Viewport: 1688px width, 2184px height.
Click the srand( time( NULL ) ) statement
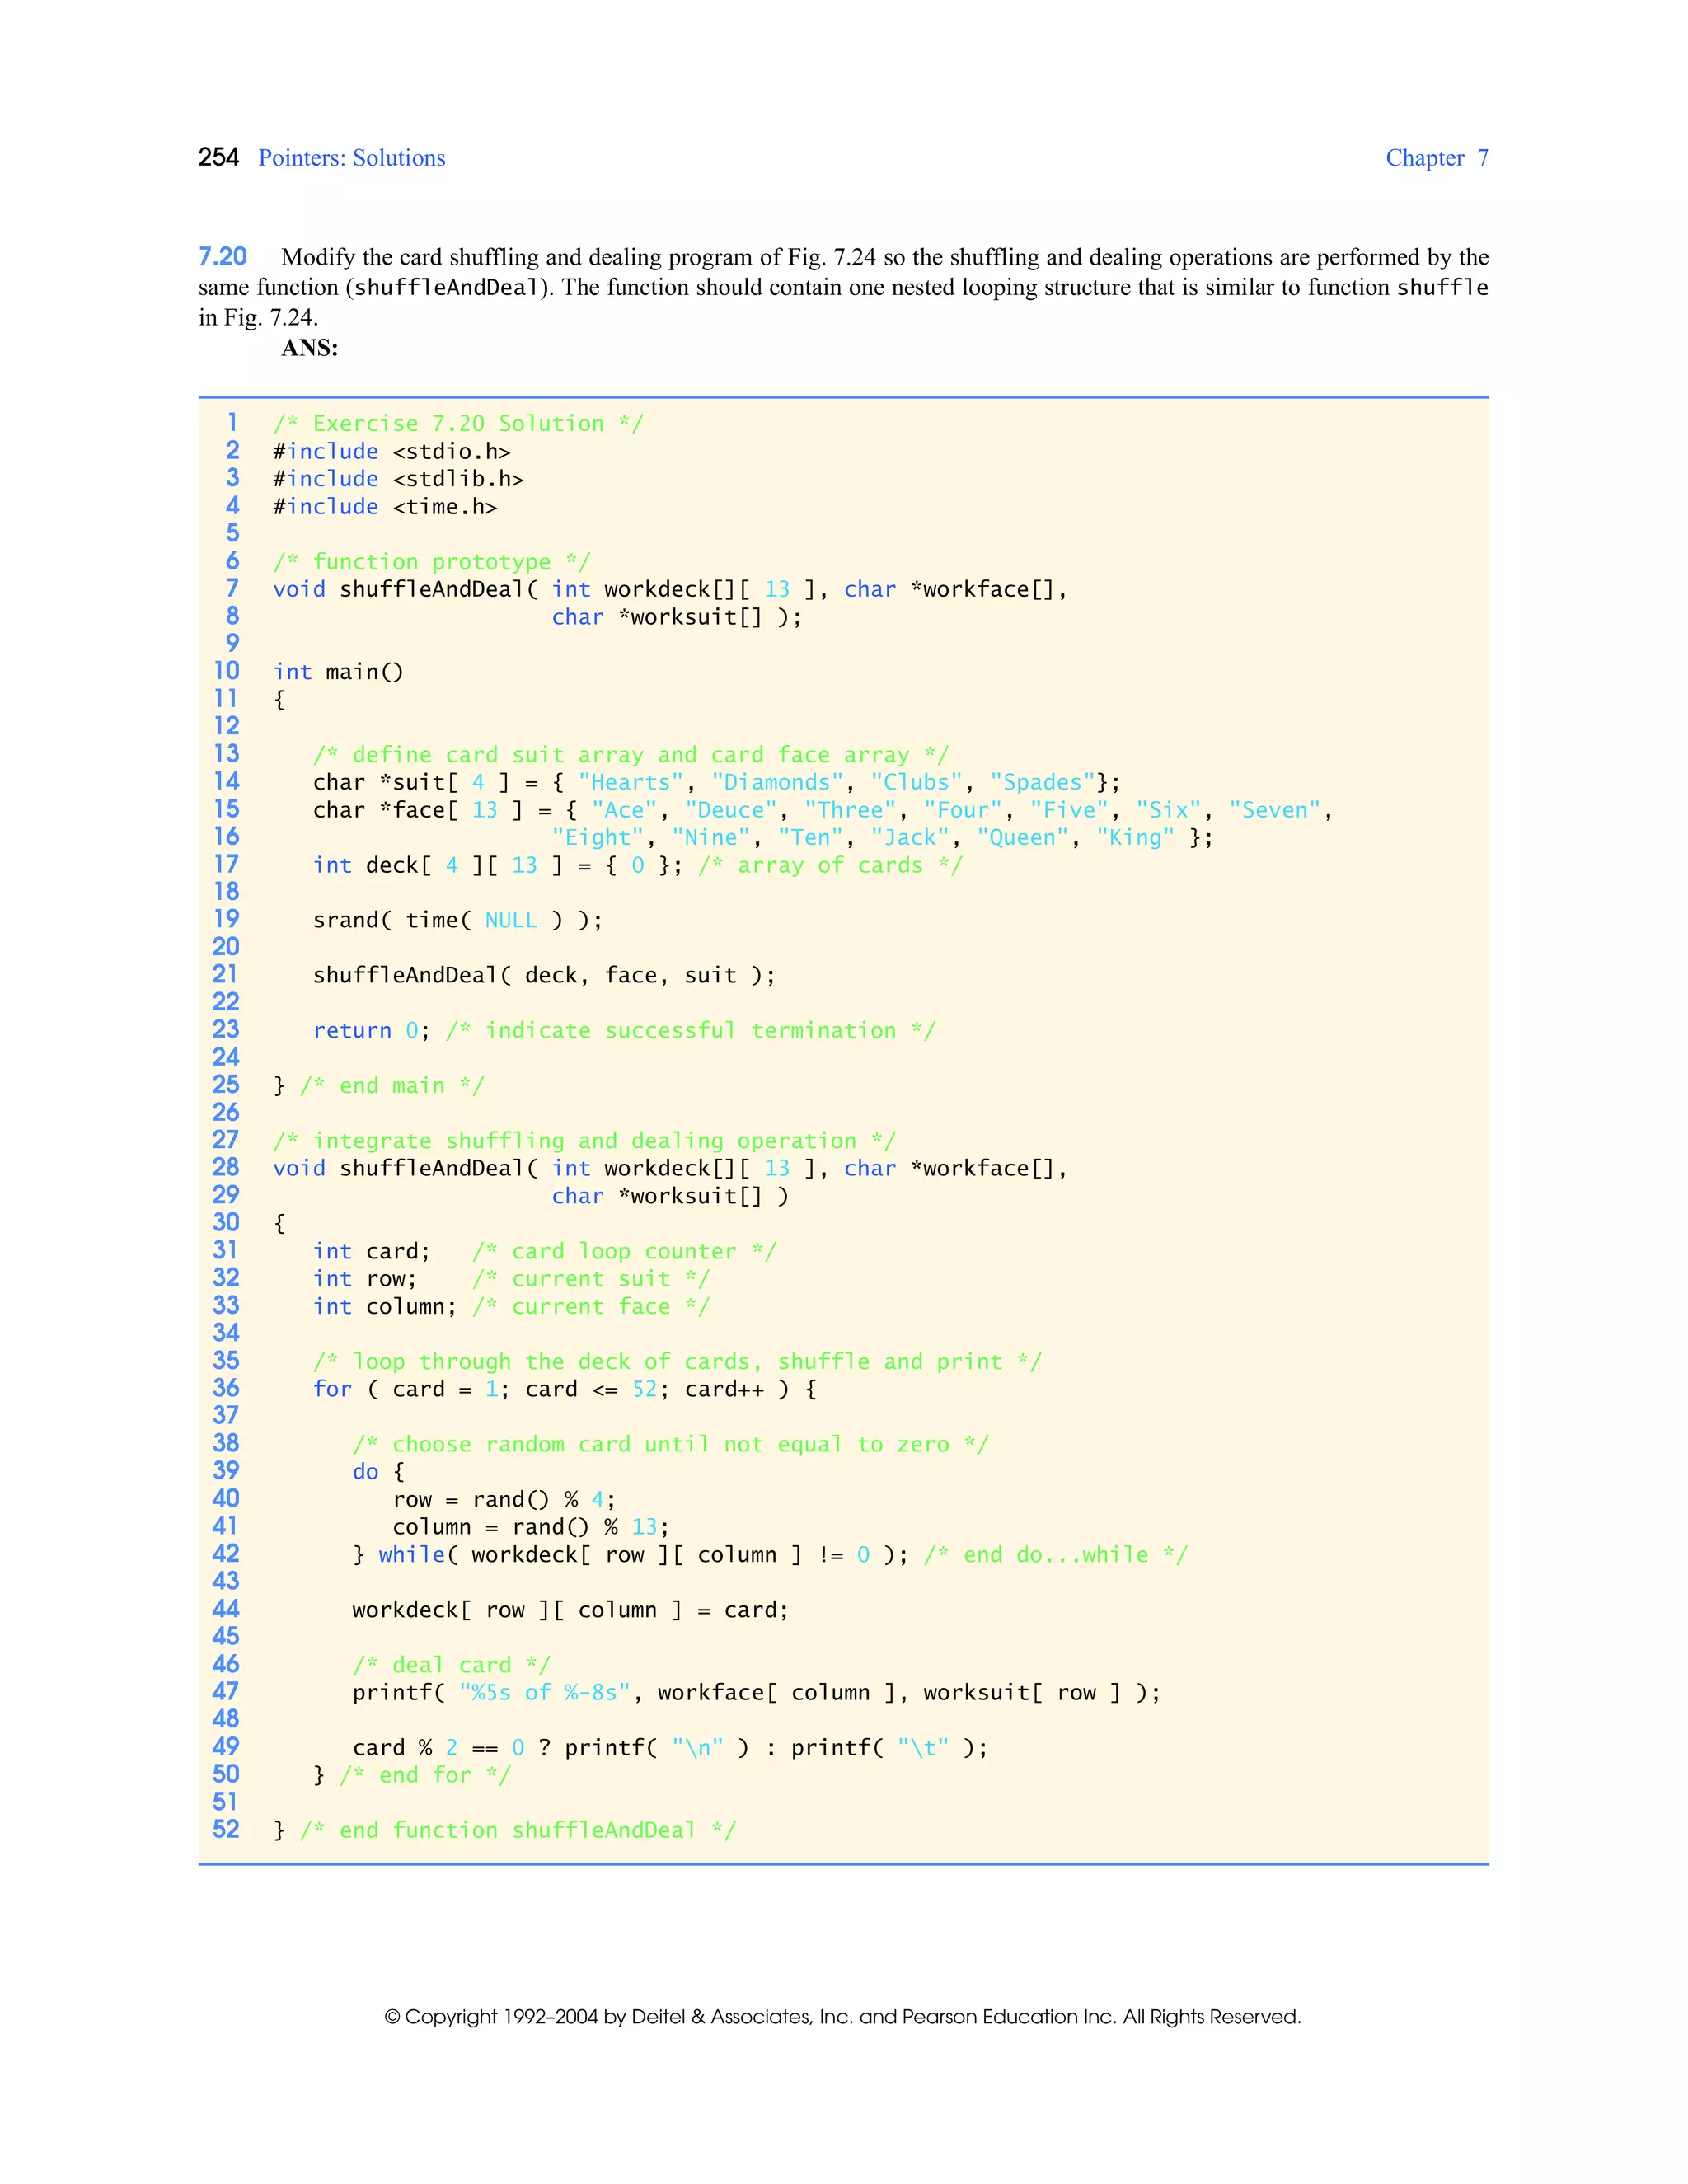coord(457,920)
